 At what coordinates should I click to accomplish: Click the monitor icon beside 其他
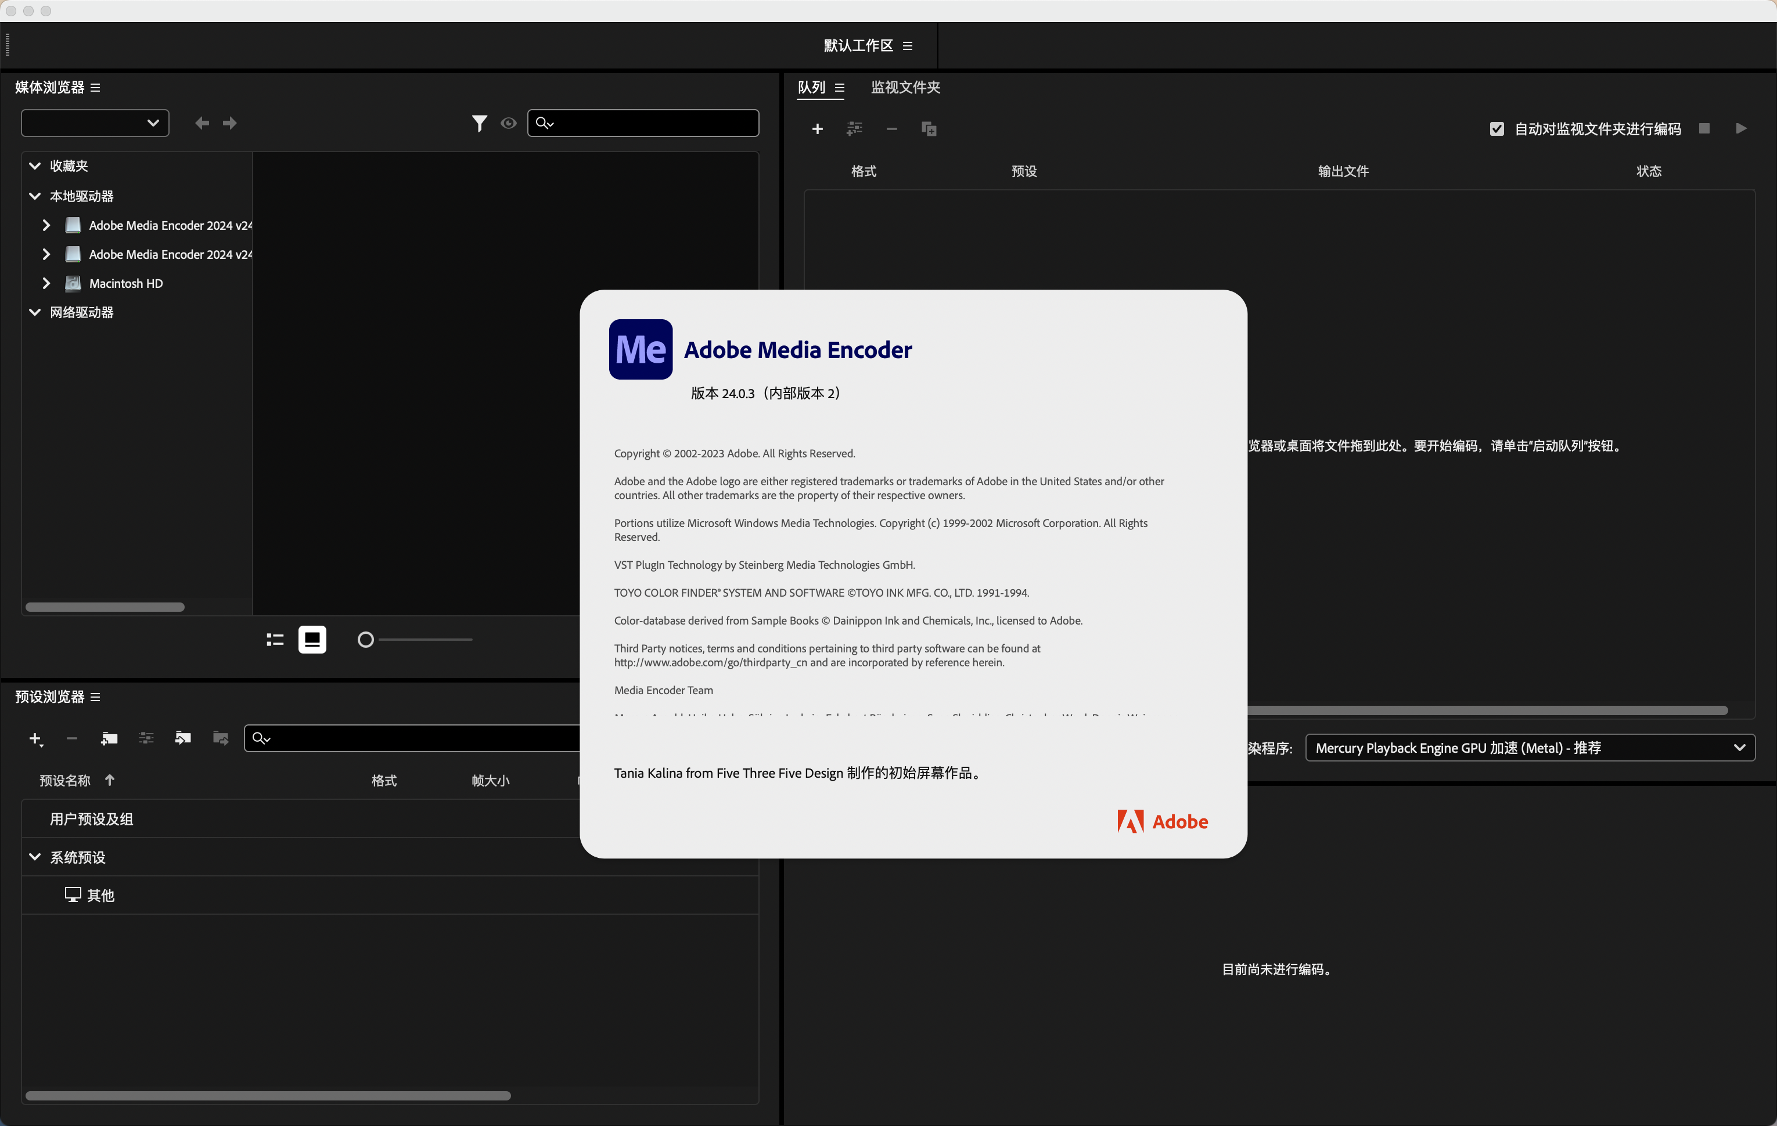click(x=73, y=895)
